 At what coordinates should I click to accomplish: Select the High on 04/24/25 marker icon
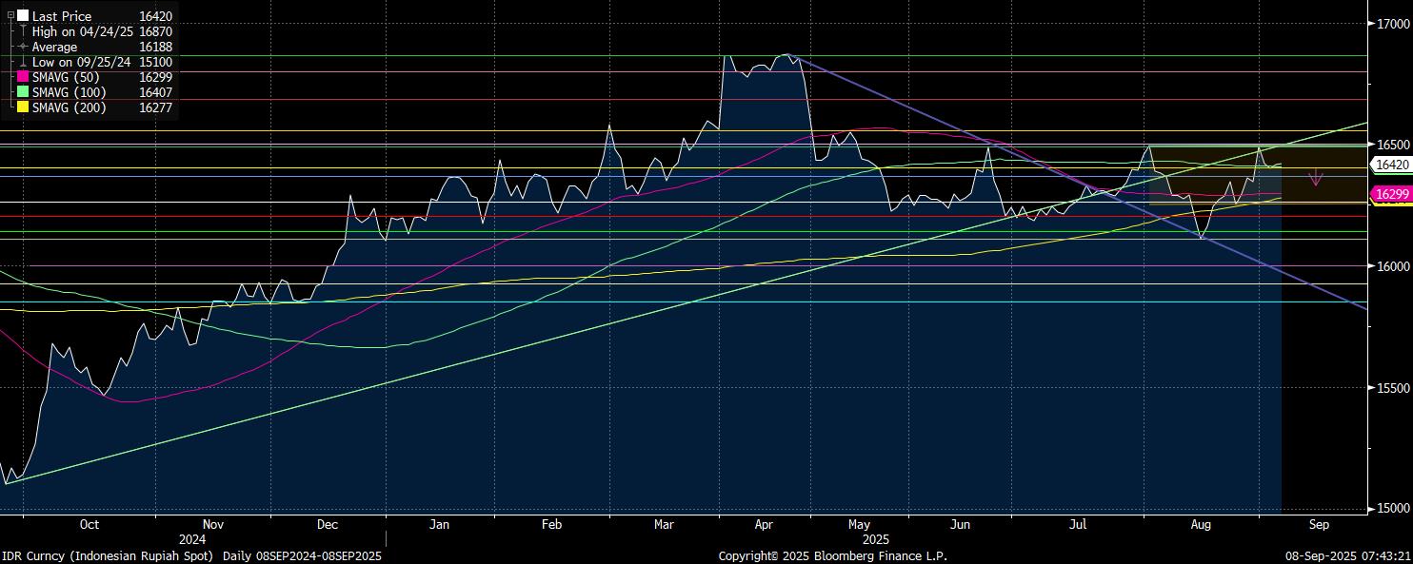(23, 31)
